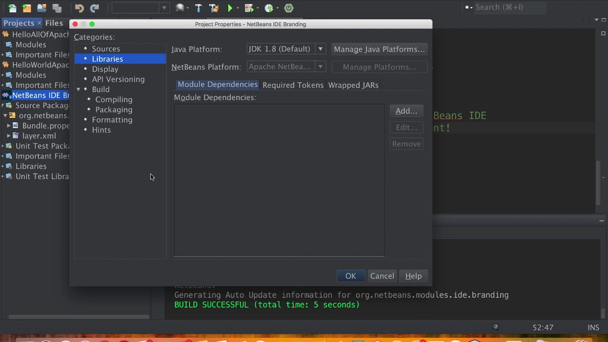
Task: Click the org.netbeans package icon
Action: [12, 115]
